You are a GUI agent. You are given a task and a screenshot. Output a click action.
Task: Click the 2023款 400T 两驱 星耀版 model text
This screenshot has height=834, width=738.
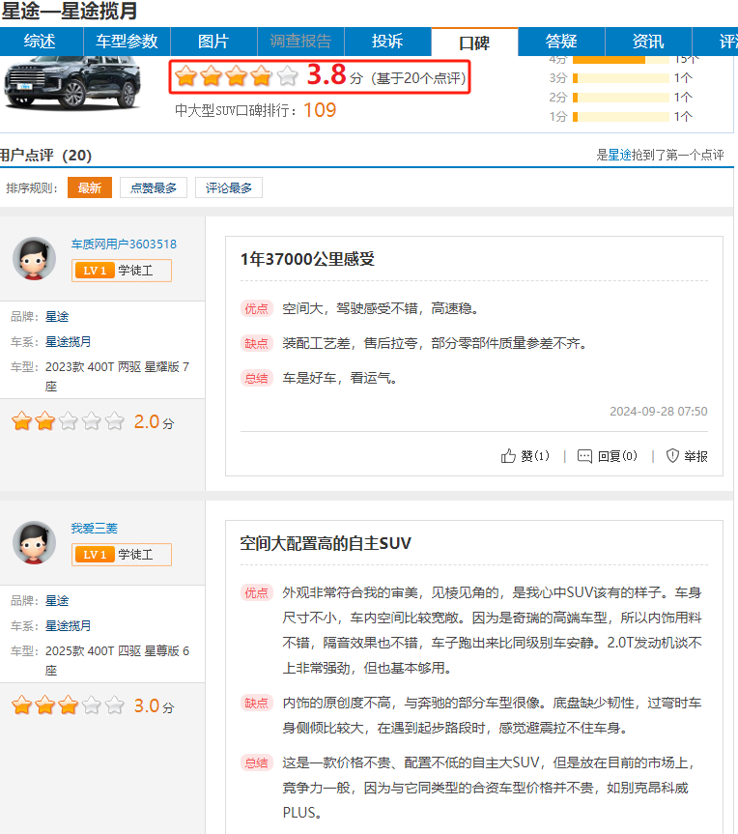[117, 376]
